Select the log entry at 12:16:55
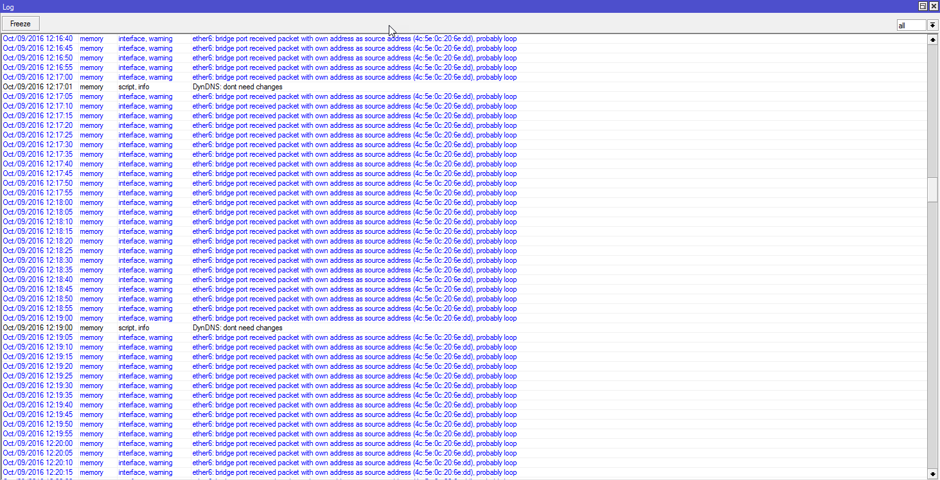 (x=465, y=67)
